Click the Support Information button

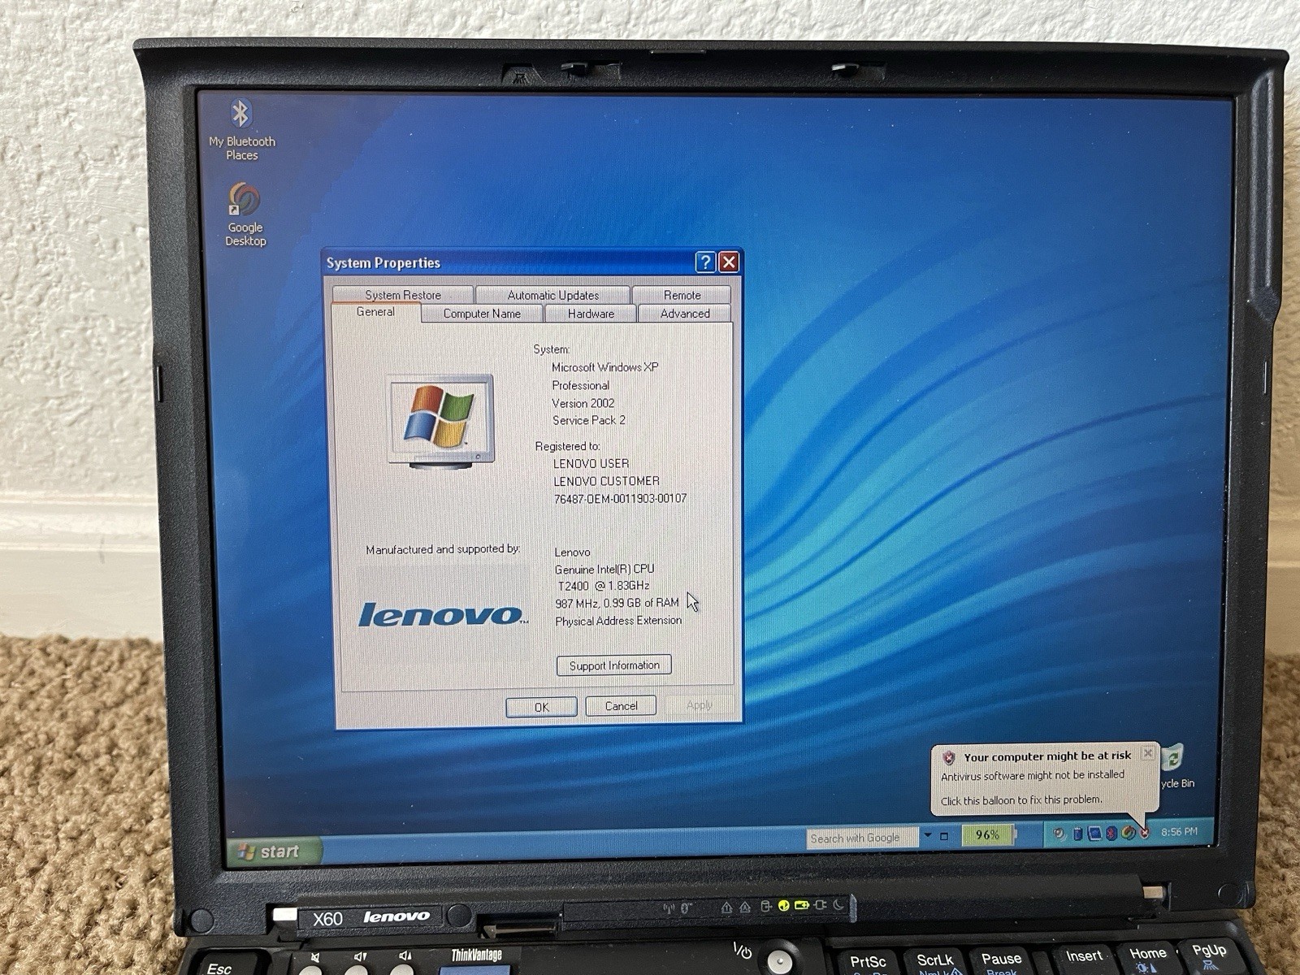pos(614,665)
